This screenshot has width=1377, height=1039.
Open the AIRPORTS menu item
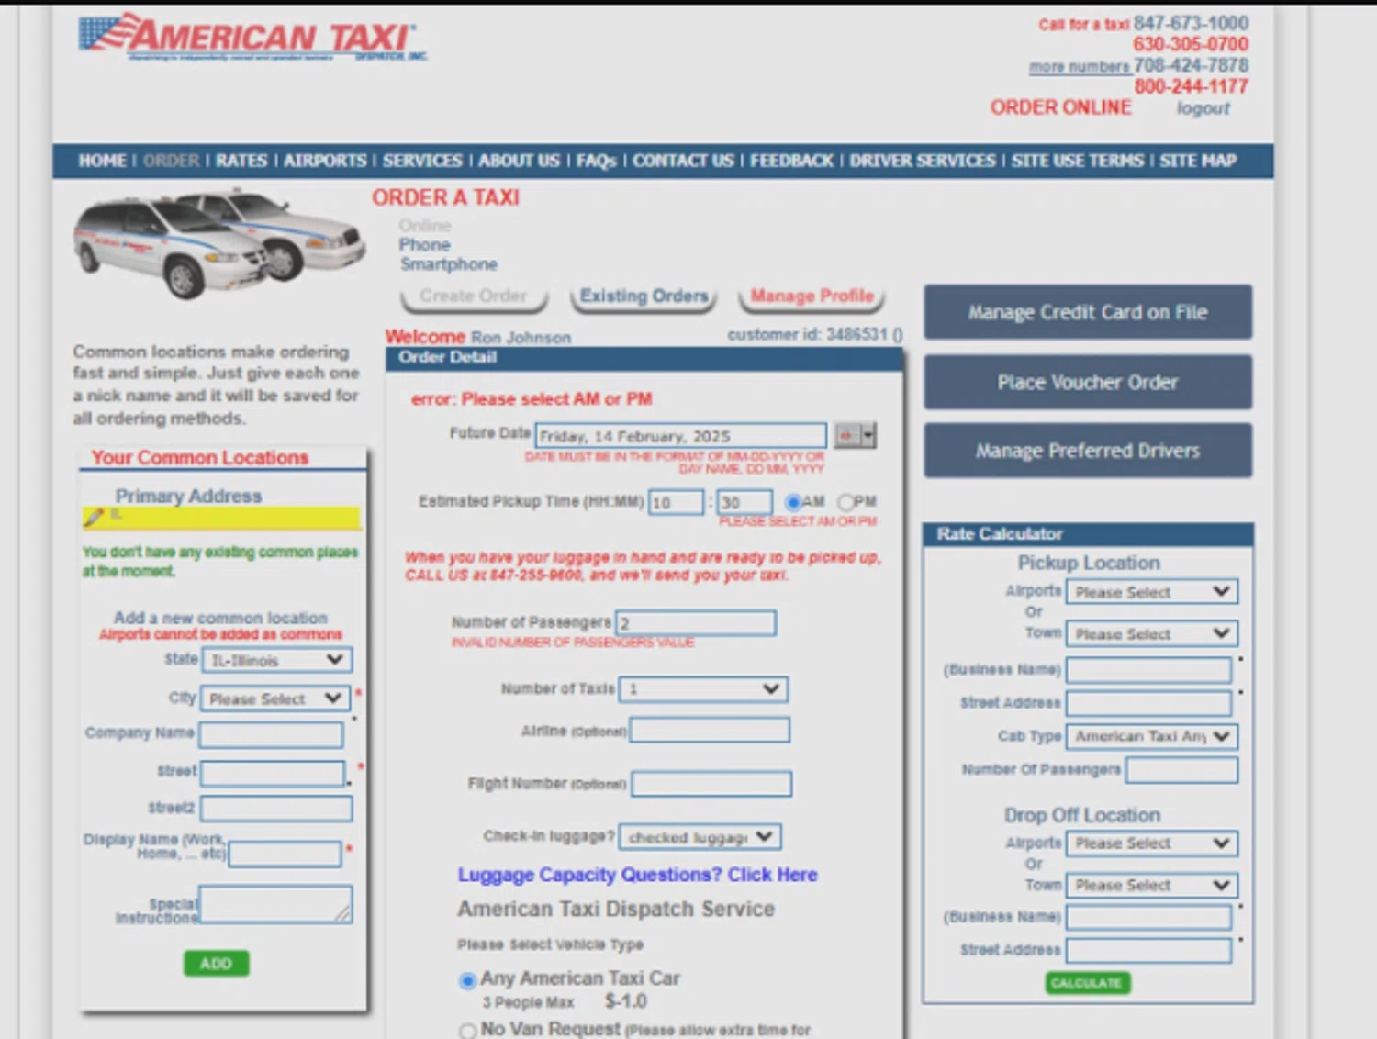point(325,161)
